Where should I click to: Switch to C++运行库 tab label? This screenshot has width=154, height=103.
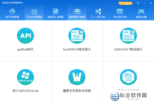(x=98, y=17)
